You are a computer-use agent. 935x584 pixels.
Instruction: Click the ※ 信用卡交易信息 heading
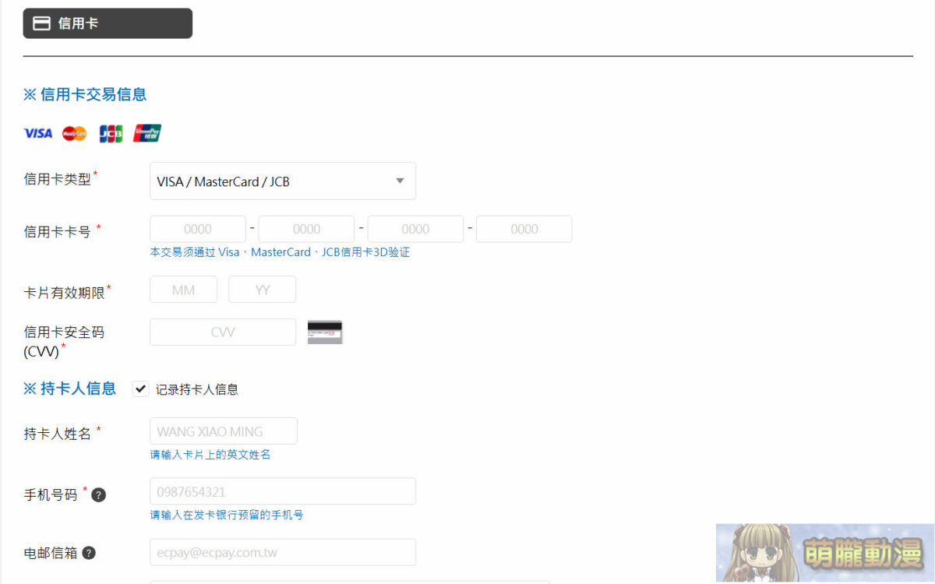(x=85, y=95)
